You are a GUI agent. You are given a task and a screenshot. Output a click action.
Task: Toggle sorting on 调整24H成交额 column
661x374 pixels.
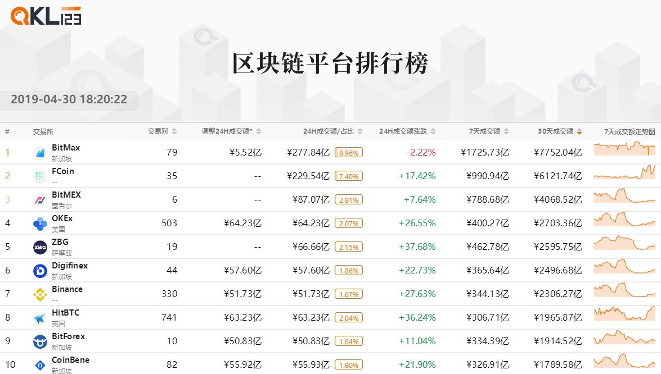click(x=258, y=130)
